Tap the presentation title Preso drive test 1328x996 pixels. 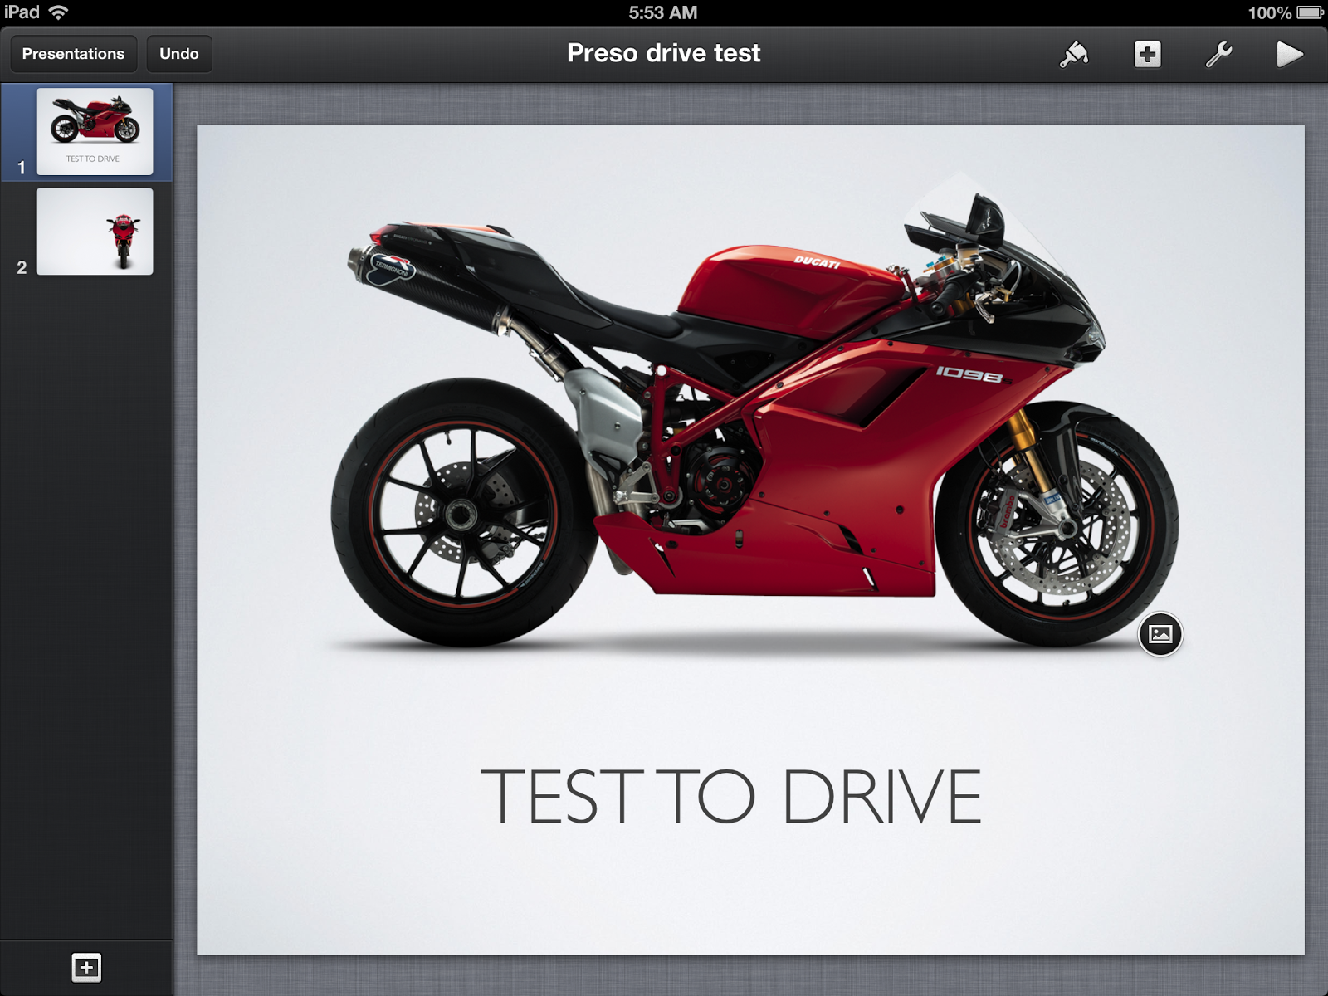coord(663,53)
